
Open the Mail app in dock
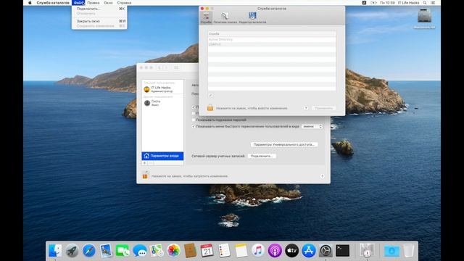click(x=106, y=251)
